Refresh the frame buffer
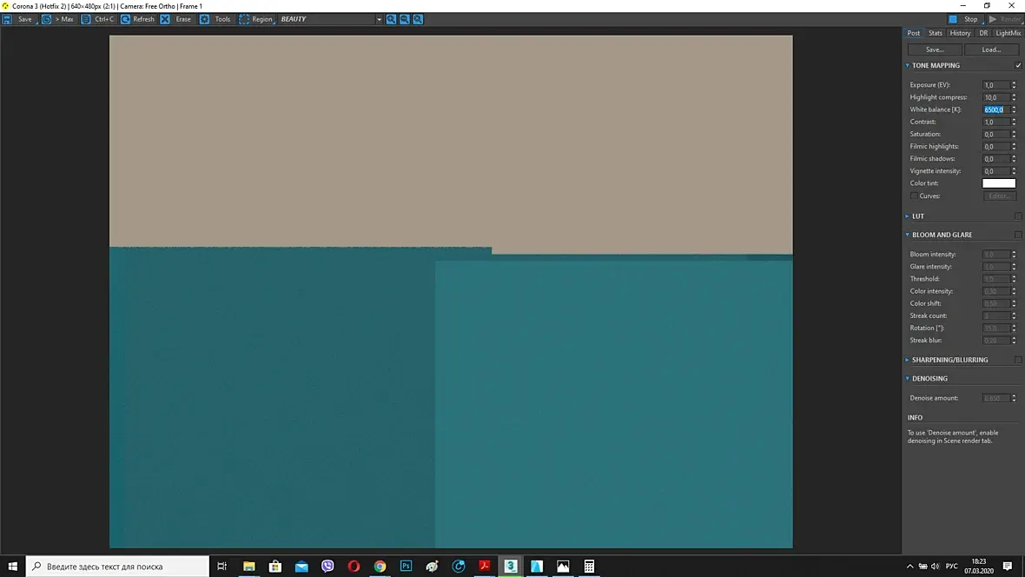Viewport: 1025px width, 577px height. pos(125,20)
